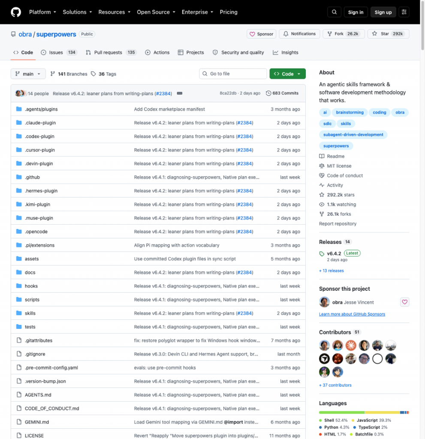This screenshot has height=439, width=425.
Task: Expand the Enterprise menu
Action: click(x=197, y=12)
